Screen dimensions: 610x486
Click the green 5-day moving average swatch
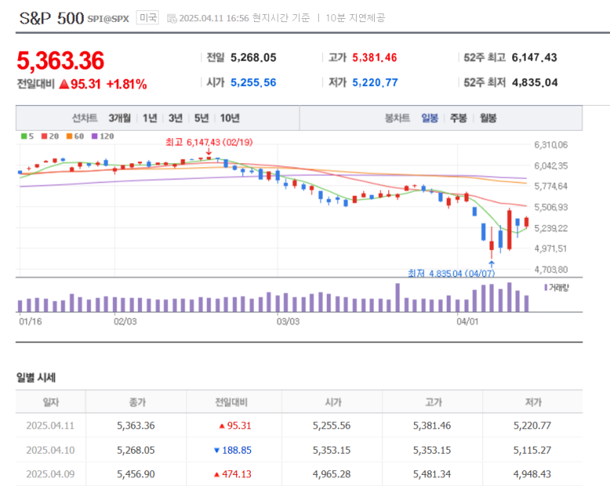[24, 136]
